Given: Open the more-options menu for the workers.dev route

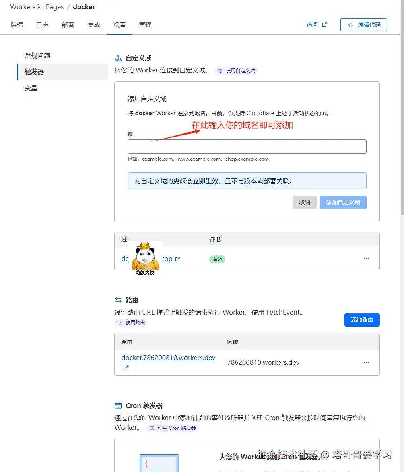Looking at the screenshot, I should (x=367, y=362).
